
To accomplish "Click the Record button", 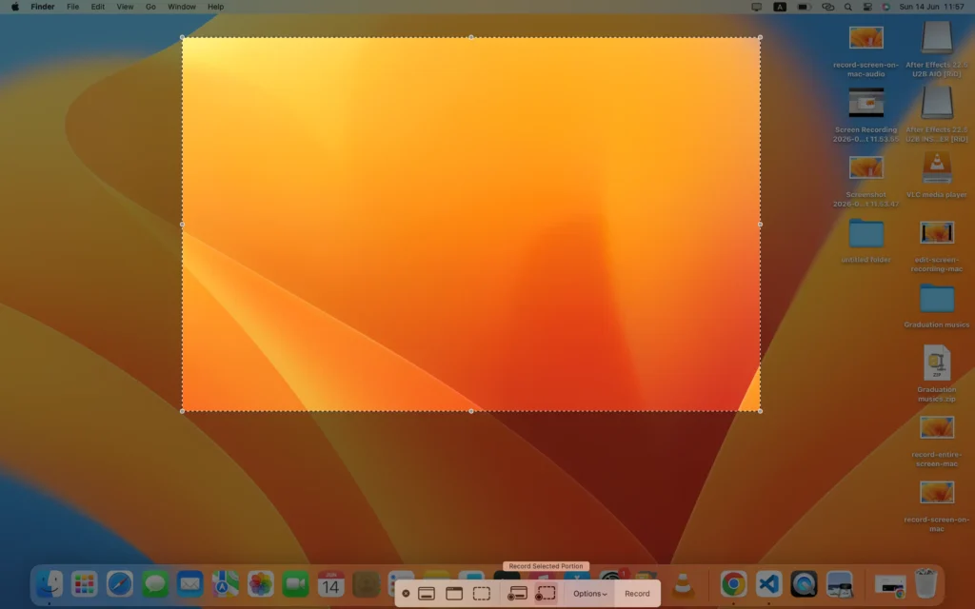I will 637,594.
